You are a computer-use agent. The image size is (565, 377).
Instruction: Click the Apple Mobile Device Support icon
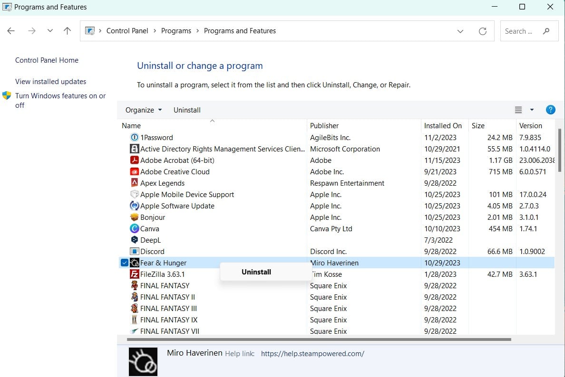(135, 194)
